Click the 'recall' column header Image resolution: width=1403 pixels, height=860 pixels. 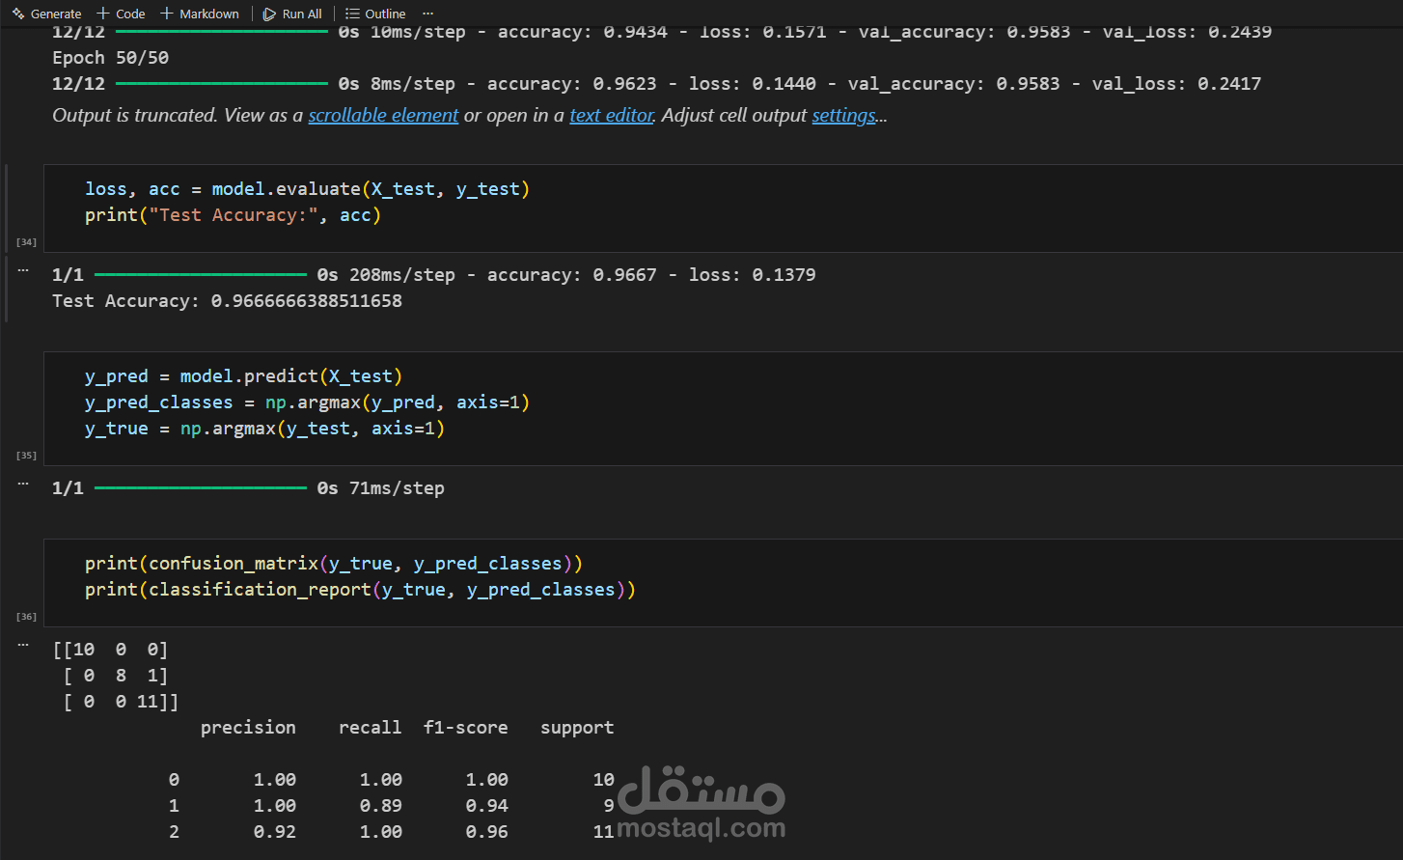370,728
